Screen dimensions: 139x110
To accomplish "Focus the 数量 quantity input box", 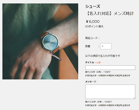I will (x=106, y=46).
